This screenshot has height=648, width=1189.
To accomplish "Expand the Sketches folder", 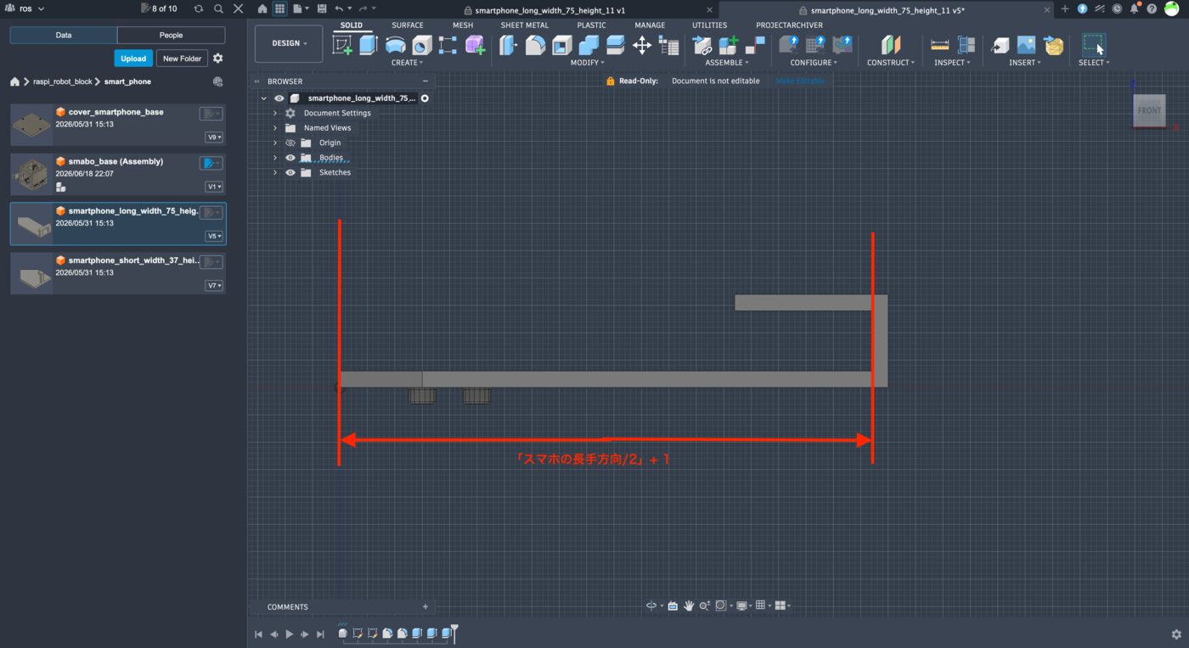I will (x=275, y=172).
